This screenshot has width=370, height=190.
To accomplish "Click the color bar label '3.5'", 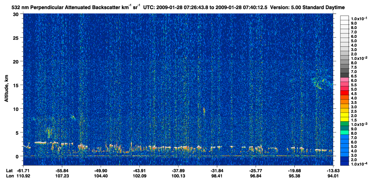I will click(x=354, y=102).
